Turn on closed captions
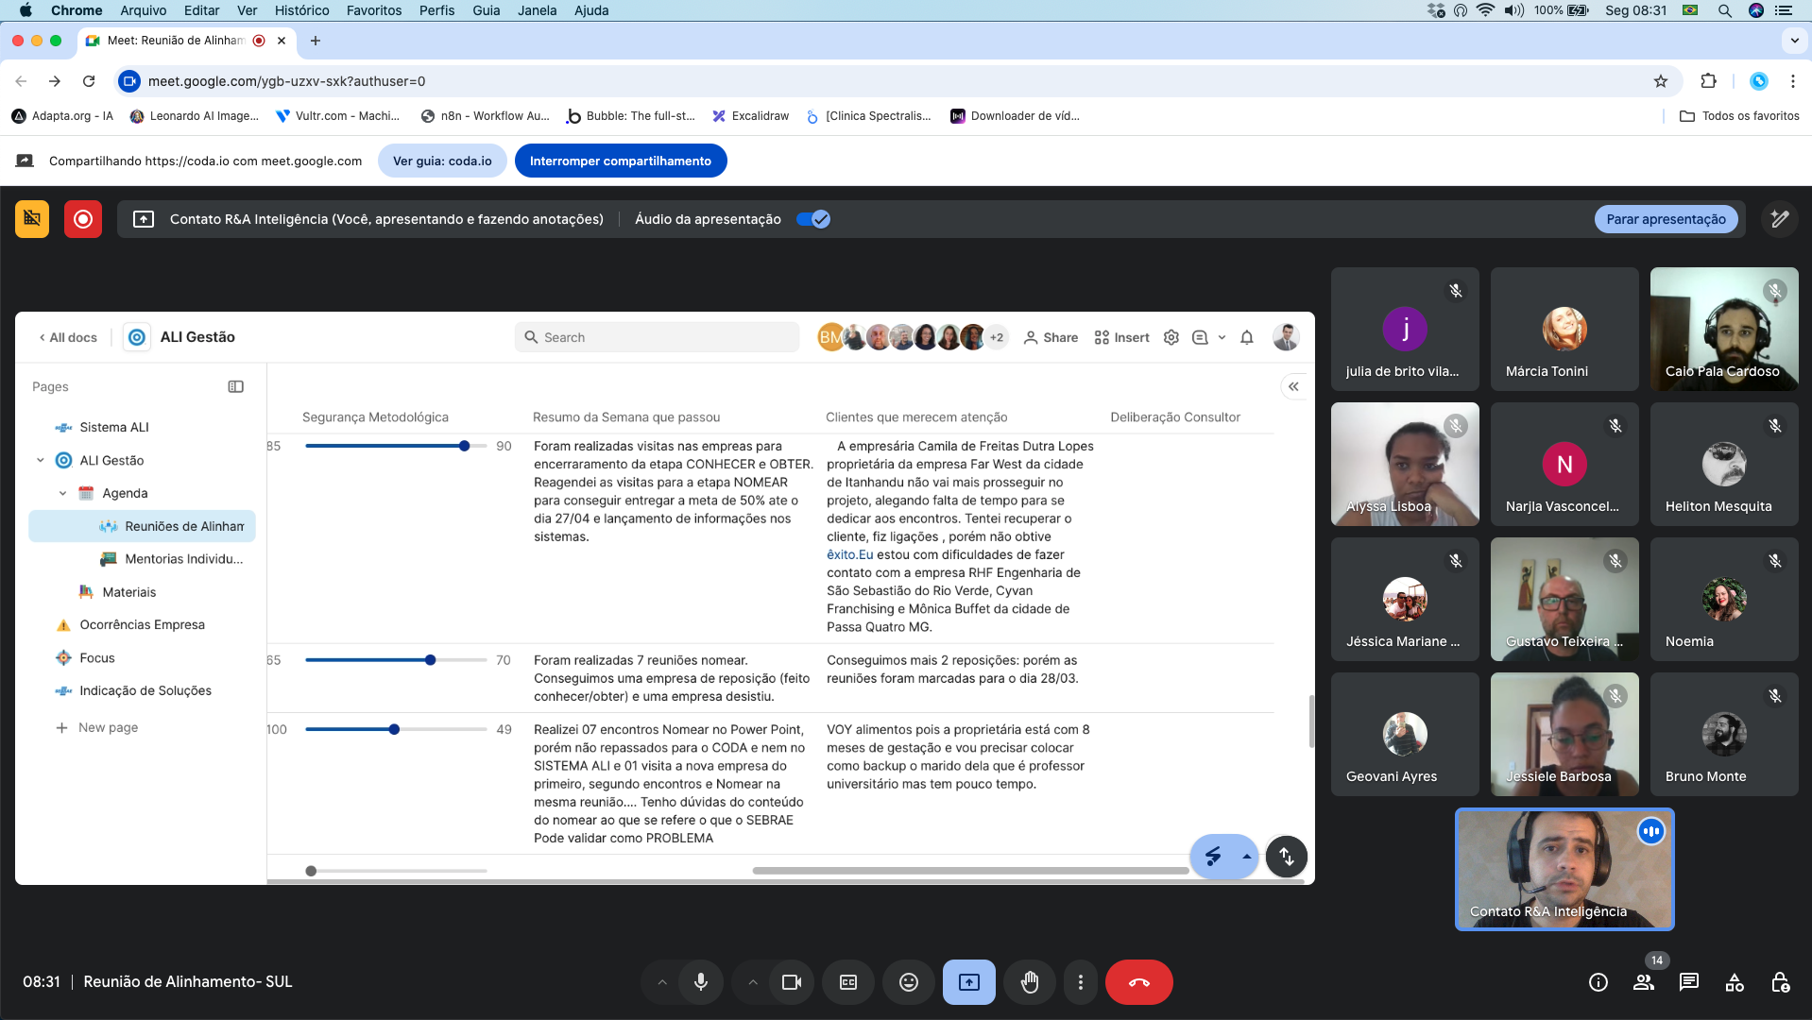 848,982
